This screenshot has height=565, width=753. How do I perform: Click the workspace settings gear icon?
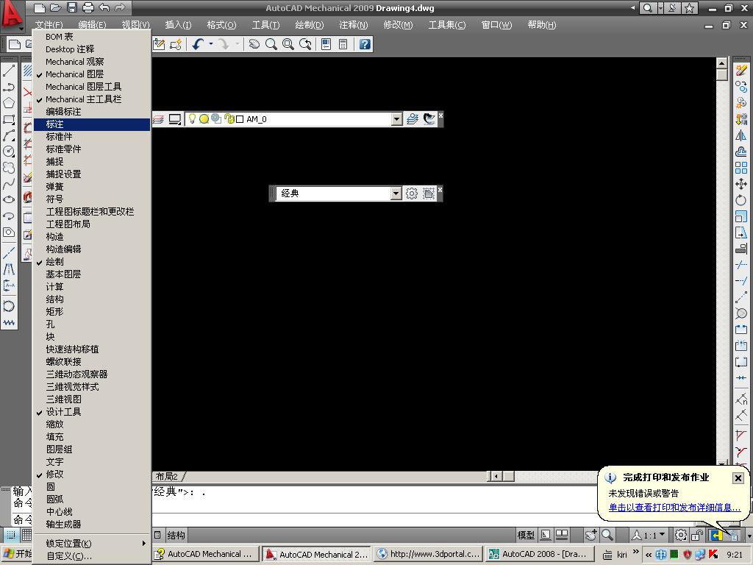[x=412, y=193]
